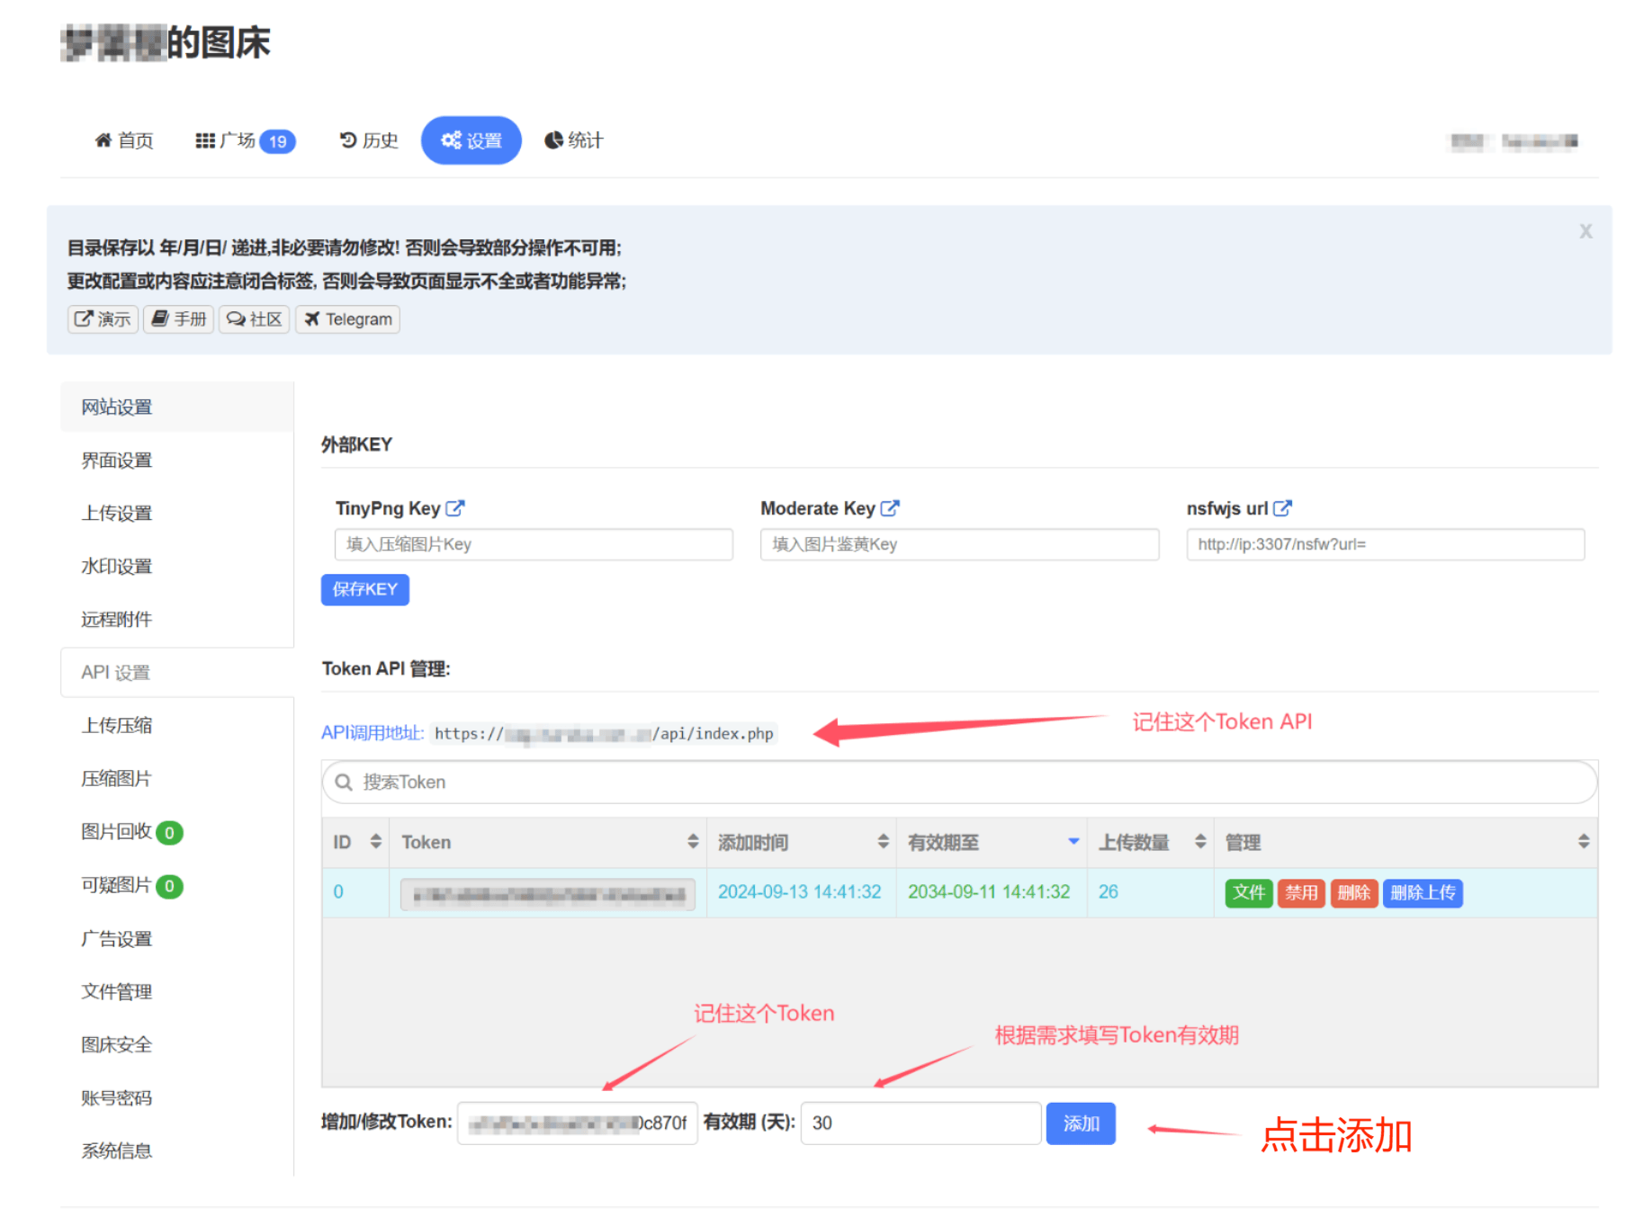The width and height of the screenshot is (1652, 1217).
Task: Select 界面设置 in the sidebar
Action: [x=176, y=461]
